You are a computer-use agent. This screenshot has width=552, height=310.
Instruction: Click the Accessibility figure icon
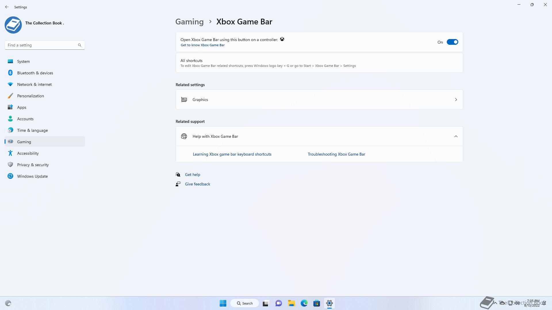10,153
